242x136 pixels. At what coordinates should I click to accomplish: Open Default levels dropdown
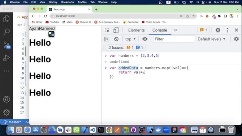(212, 39)
